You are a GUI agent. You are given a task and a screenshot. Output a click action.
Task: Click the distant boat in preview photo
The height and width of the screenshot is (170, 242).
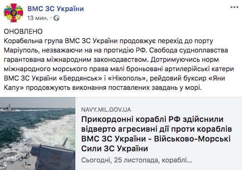8,107
